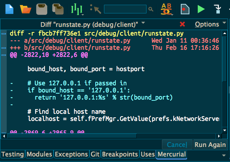Image resolution: width=230 pixels, height=162 pixels.
Task: Start debugging with green play button
Action: [201, 9]
